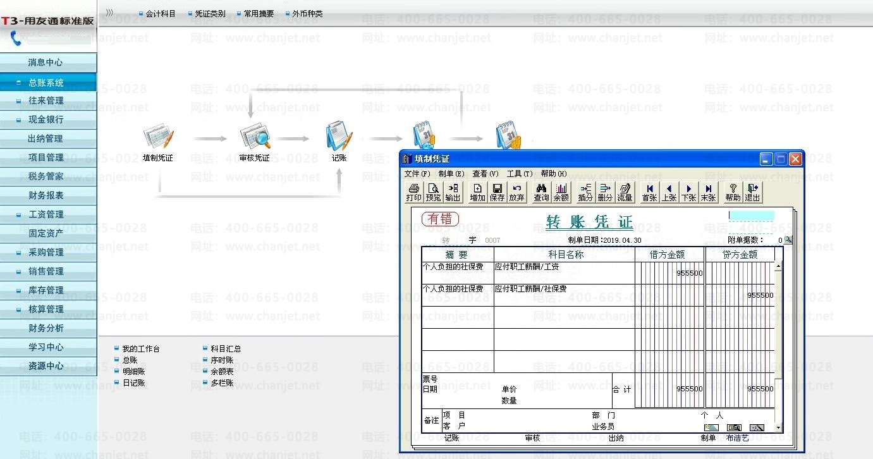Add a new voucher with 增加
Viewport: 873px width, 459px height.
pos(477,192)
